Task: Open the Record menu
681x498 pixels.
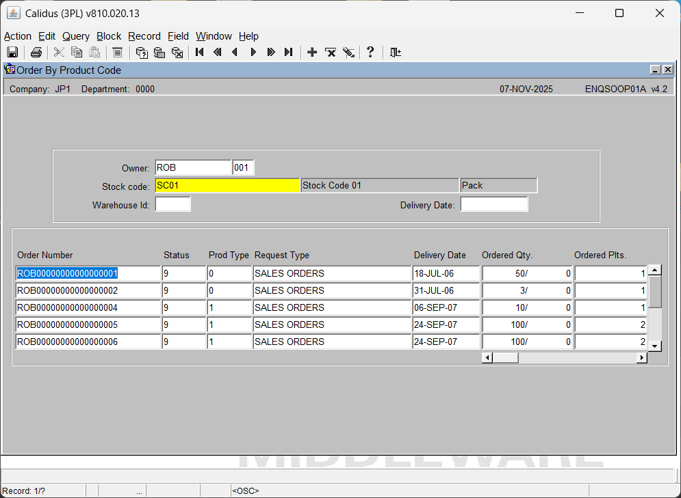Action: coord(144,36)
